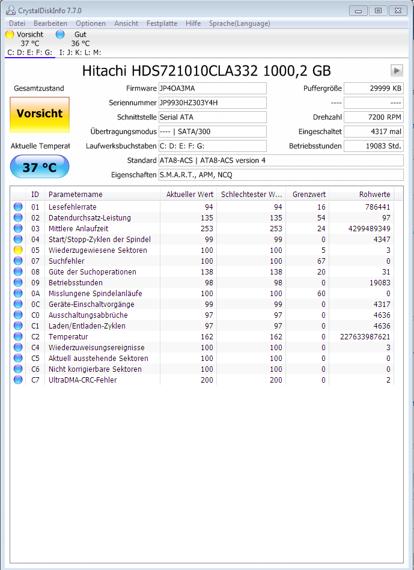The image size is (414, 570).
Task: Click the Parametername column header
Action: [x=102, y=195]
